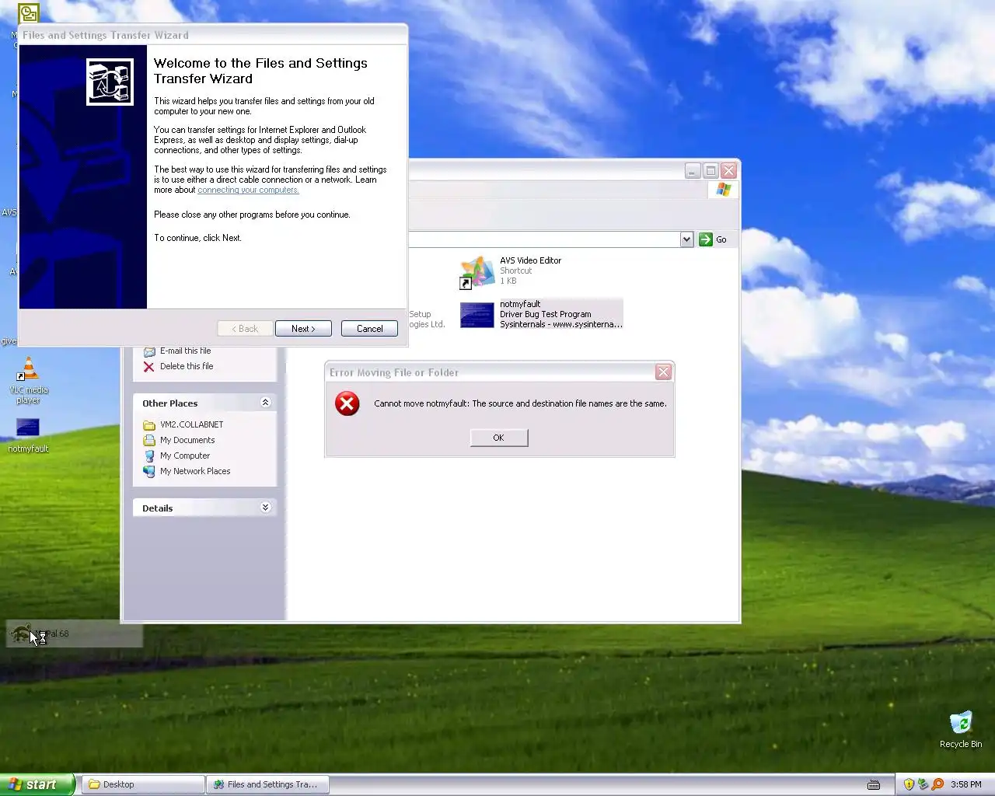The width and height of the screenshot is (995, 796).
Task: Click the My Network Places icon
Action: point(149,471)
